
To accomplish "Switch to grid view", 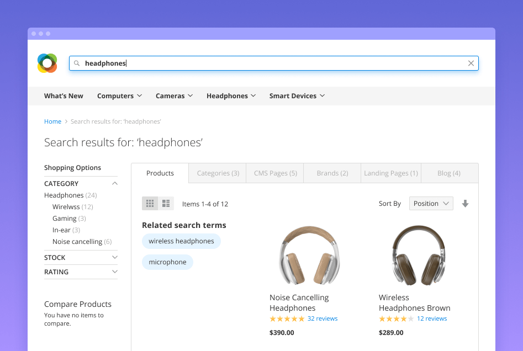I will pyautogui.click(x=150, y=204).
